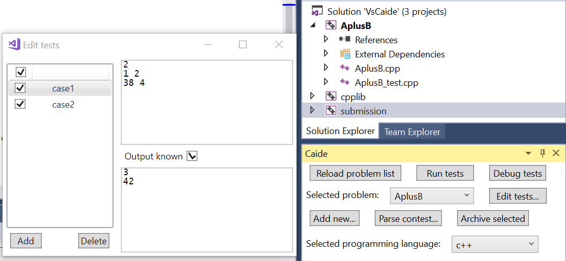This screenshot has height=261, width=566.
Task: Click inside the test input text box
Action: click(206, 112)
